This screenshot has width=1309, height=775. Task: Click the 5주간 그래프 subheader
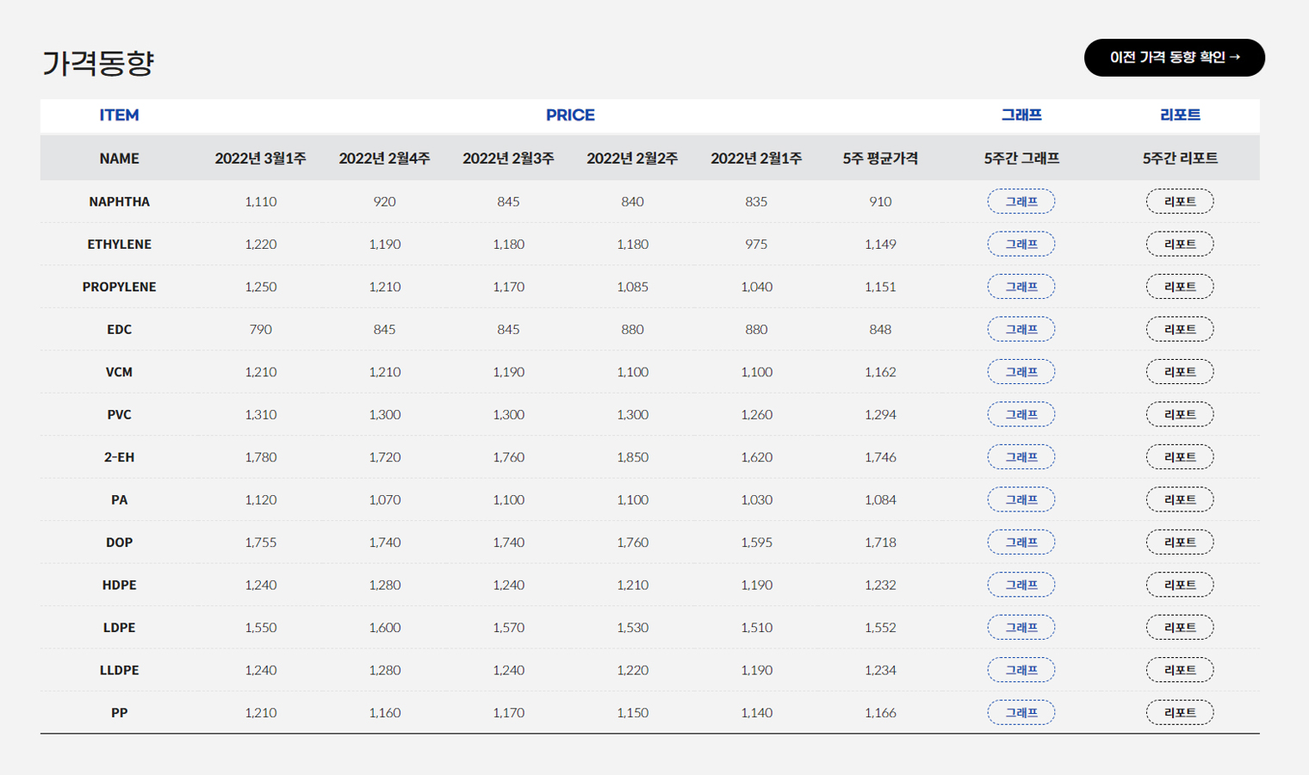(1021, 158)
